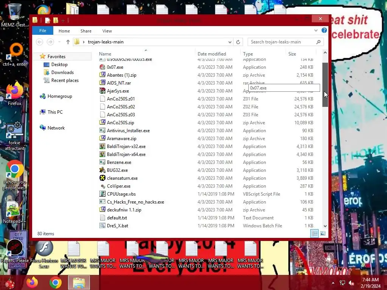Image resolution: width=387 pixels, height=290 pixels.
Task: Select the CoViper.exe icon
Action: tap(102, 186)
